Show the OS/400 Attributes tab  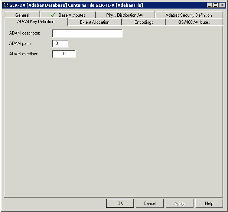(194, 22)
